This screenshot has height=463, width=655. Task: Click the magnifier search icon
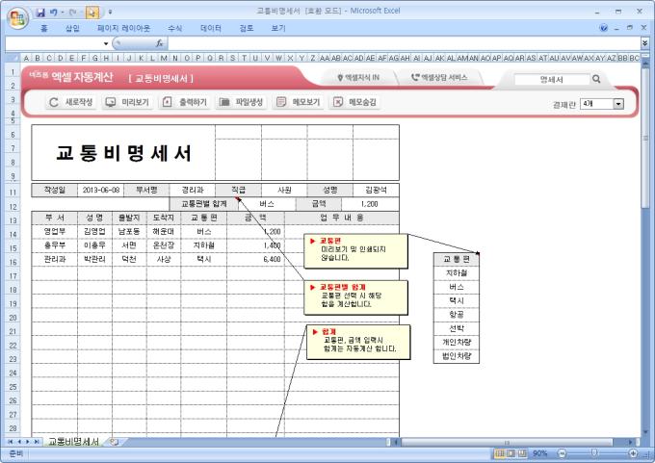click(596, 79)
